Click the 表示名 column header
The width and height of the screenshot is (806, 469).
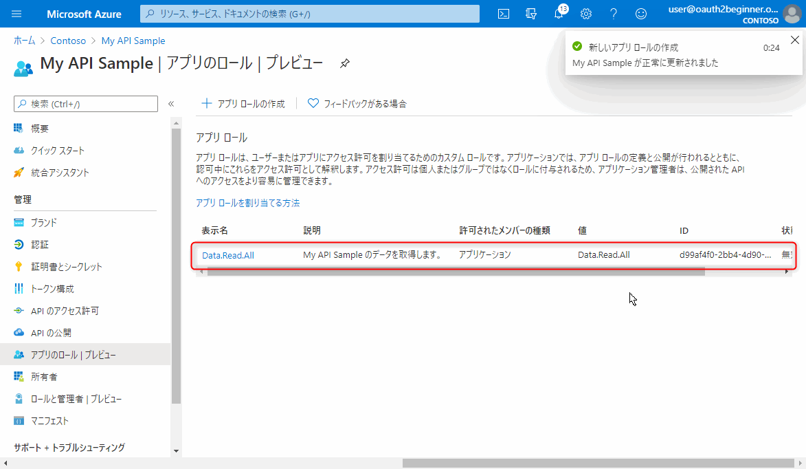(x=215, y=230)
